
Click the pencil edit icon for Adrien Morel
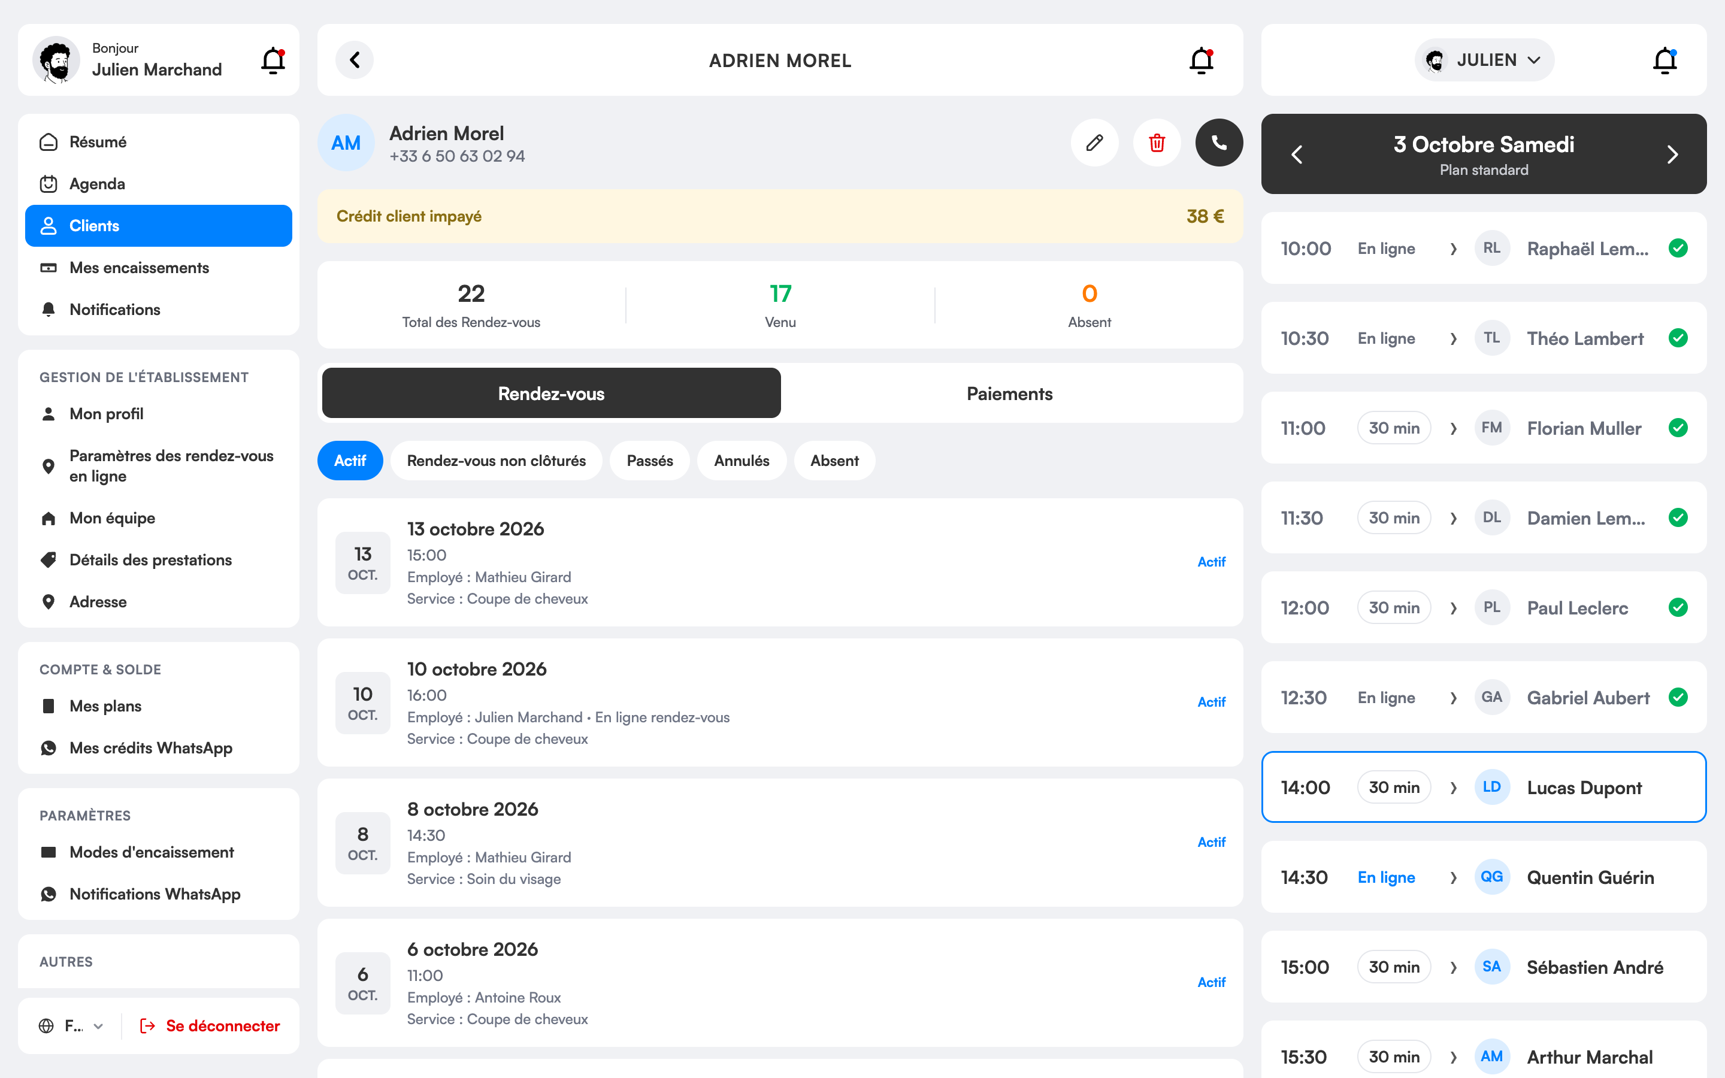pos(1094,143)
